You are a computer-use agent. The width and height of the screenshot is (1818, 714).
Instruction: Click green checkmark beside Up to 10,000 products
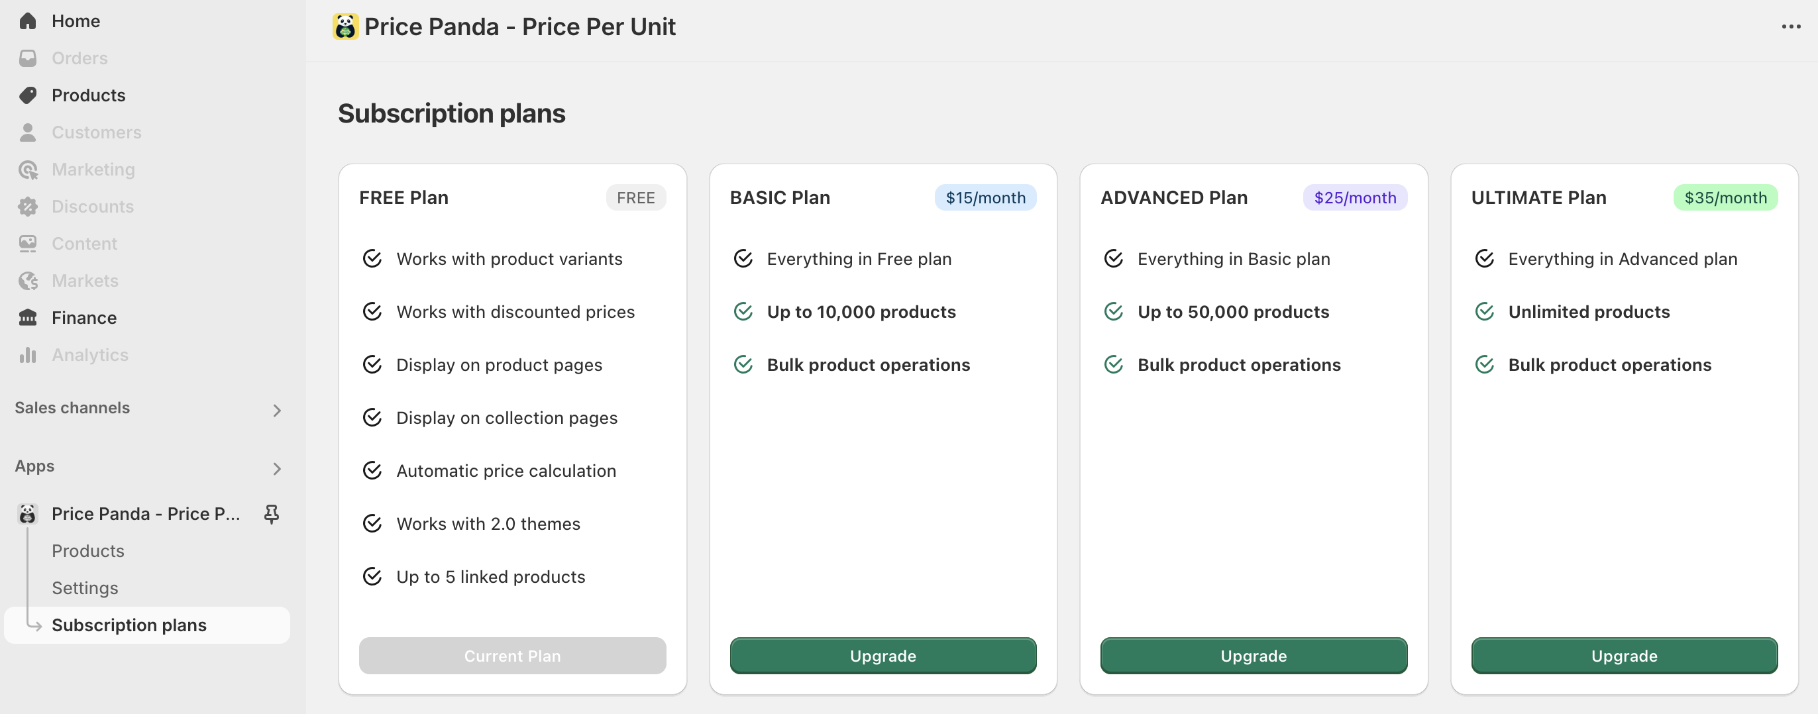(x=743, y=312)
